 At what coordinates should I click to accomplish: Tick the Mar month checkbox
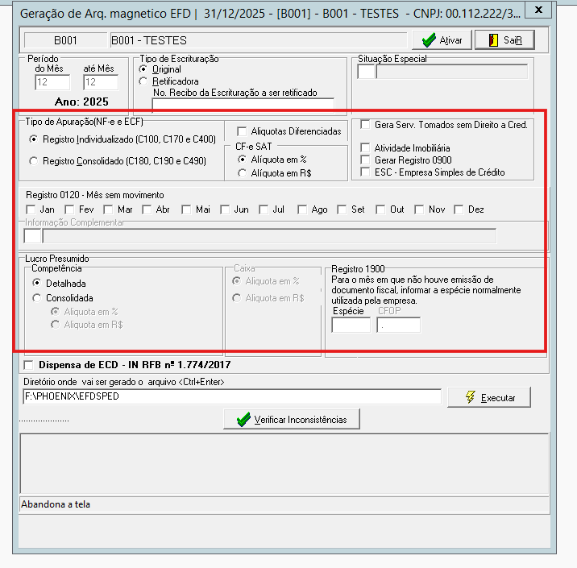coord(108,209)
